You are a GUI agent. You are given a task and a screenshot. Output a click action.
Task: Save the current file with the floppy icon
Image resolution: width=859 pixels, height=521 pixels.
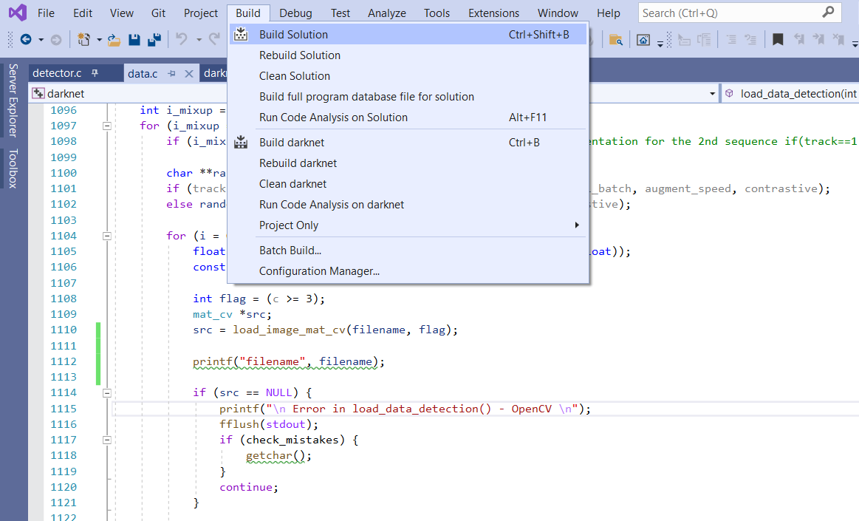[x=134, y=39]
